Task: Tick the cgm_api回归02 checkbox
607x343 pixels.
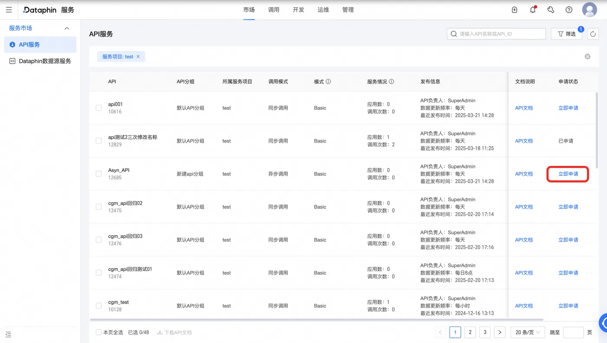Action: 99,207
